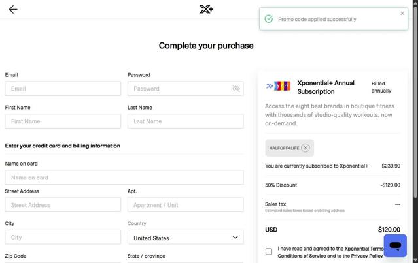The width and height of the screenshot is (418, 263).
Task: Click the $120.00 total amount
Action: (389, 230)
